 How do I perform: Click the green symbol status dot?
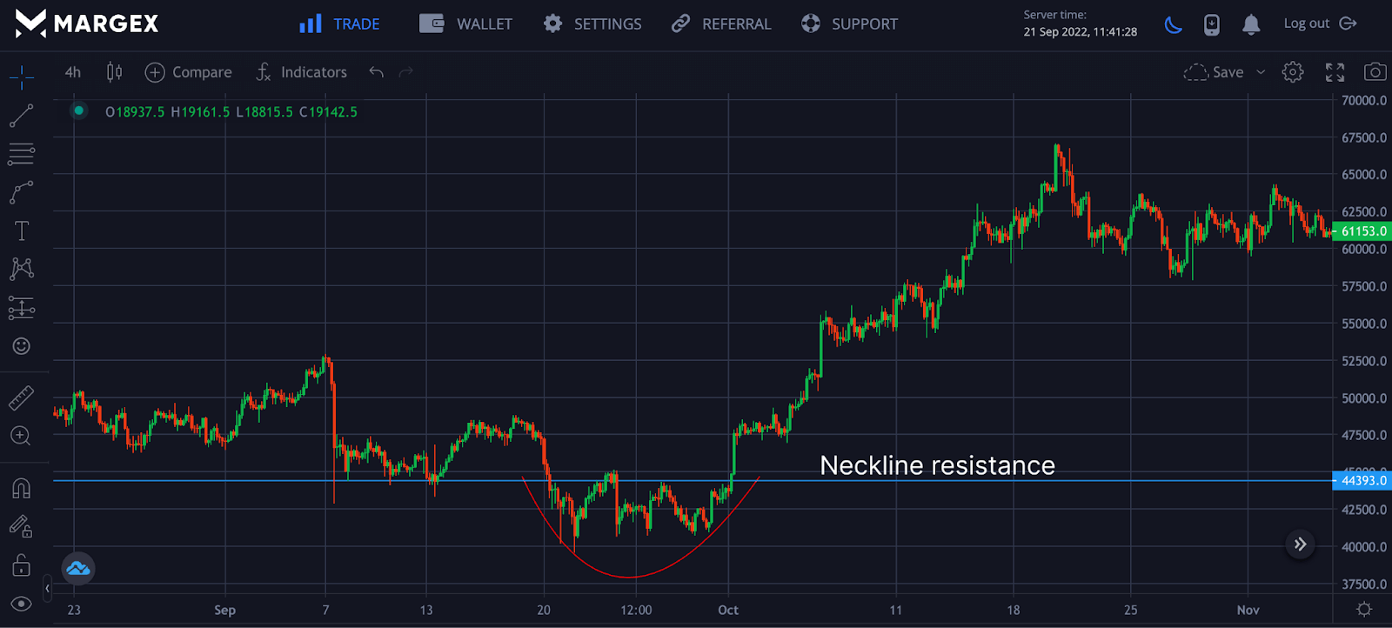pos(79,110)
